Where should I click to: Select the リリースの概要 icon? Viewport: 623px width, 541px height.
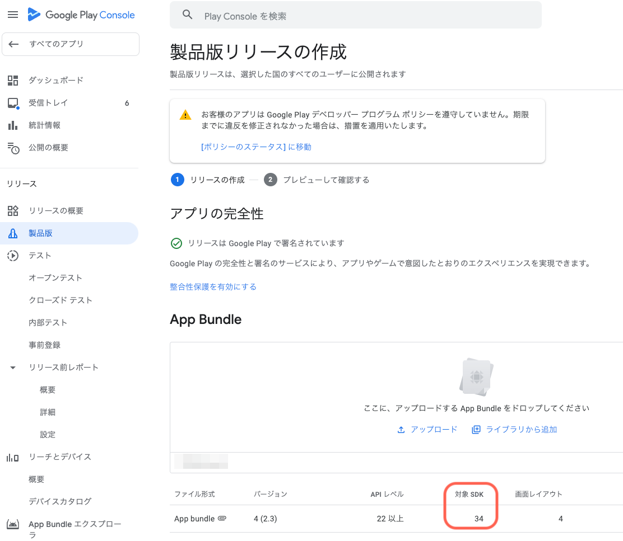coord(12,210)
